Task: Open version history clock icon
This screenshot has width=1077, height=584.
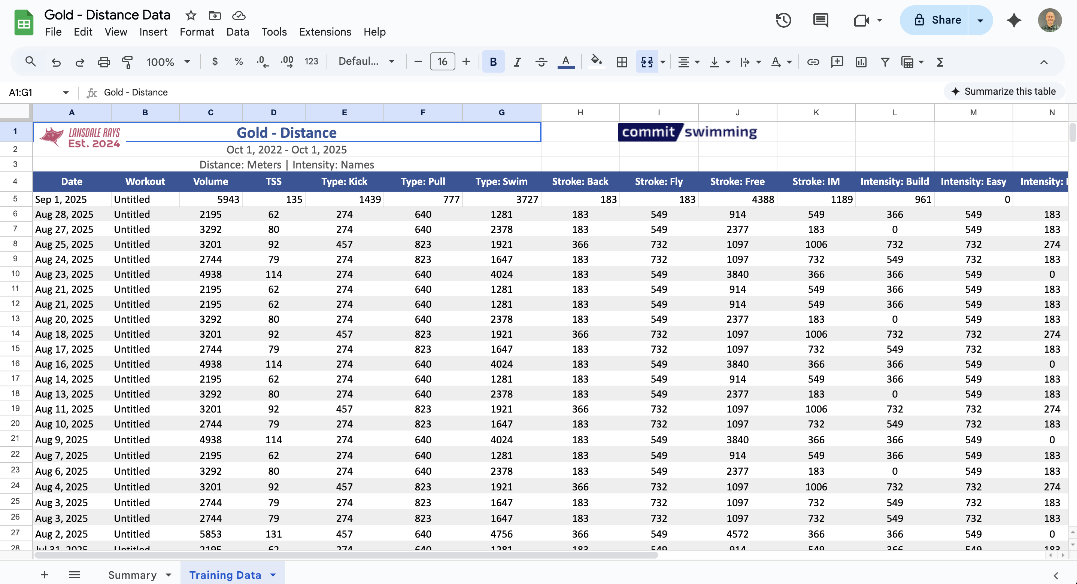Action: pyautogui.click(x=783, y=20)
